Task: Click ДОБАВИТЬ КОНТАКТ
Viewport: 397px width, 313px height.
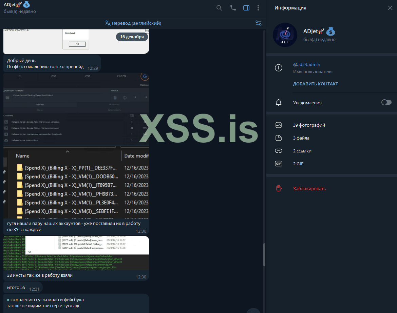Action: [x=316, y=84]
